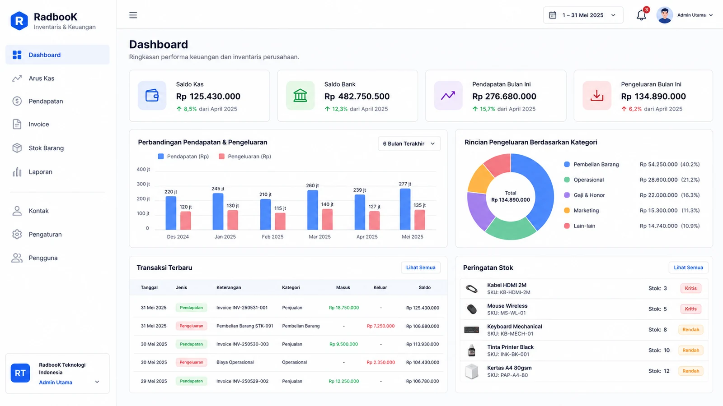This screenshot has height=406, width=723.
Task: Toggle Pengeluaran (Rp) legend in chart
Action: point(245,157)
